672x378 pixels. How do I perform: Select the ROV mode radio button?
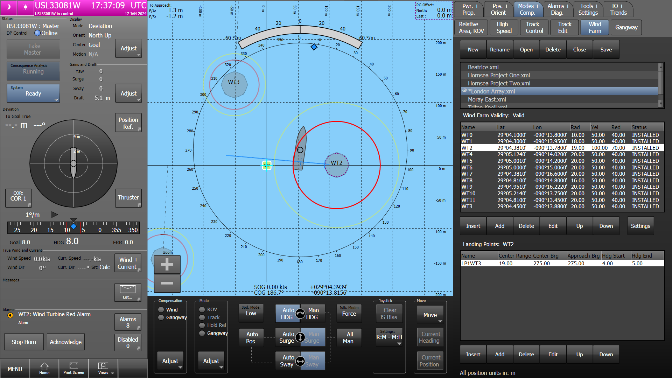click(x=202, y=310)
